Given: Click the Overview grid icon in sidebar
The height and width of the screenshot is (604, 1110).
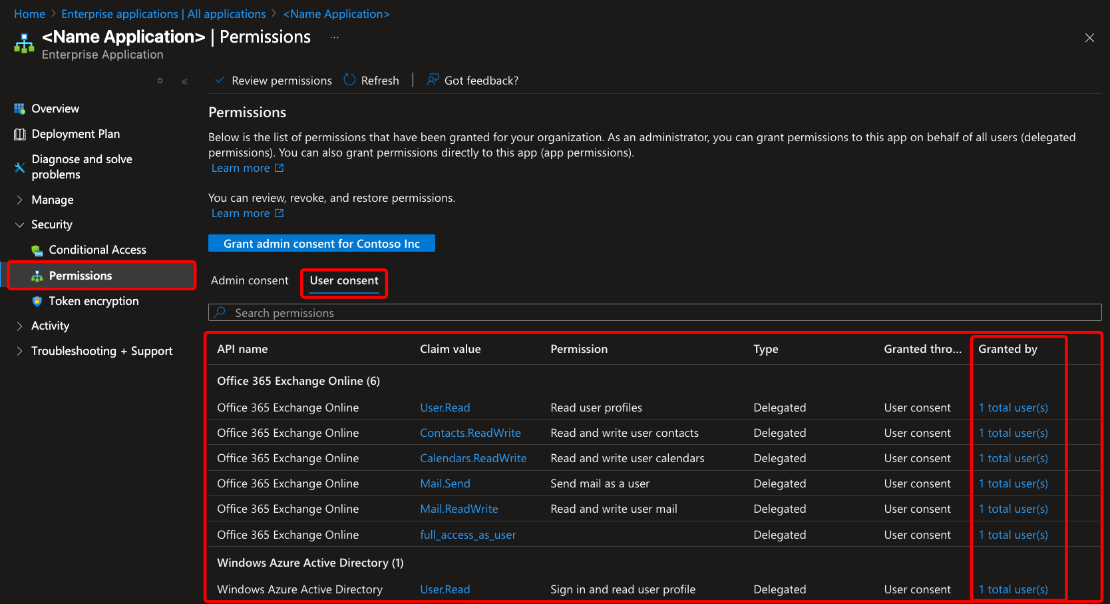Looking at the screenshot, I should tap(19, 109).
